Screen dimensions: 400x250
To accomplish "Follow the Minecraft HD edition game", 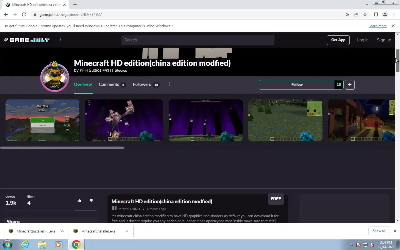I will (297, 85).
